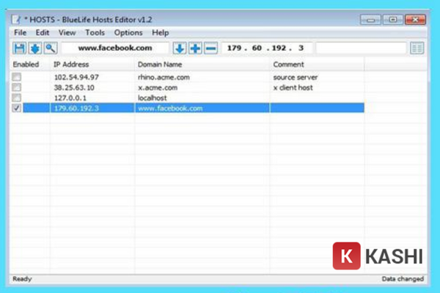The image size is (440, 293).
Task: Click the plus icon to add entry
Action: (x=195, y=48)
